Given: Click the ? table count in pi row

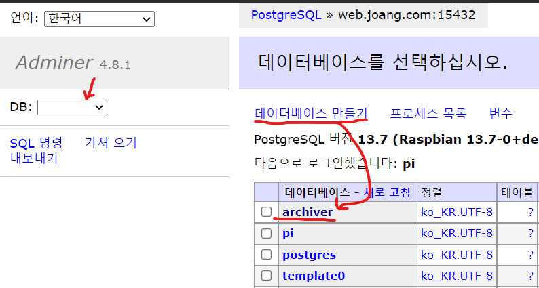Looking at the screenshot, I should tap(531, 234).
